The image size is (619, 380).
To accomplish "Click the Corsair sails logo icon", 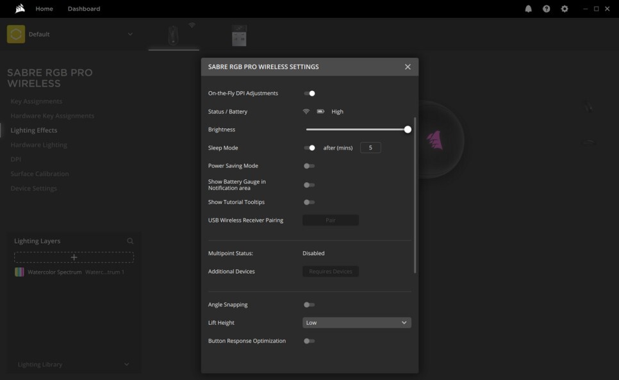I will point(20,8).
